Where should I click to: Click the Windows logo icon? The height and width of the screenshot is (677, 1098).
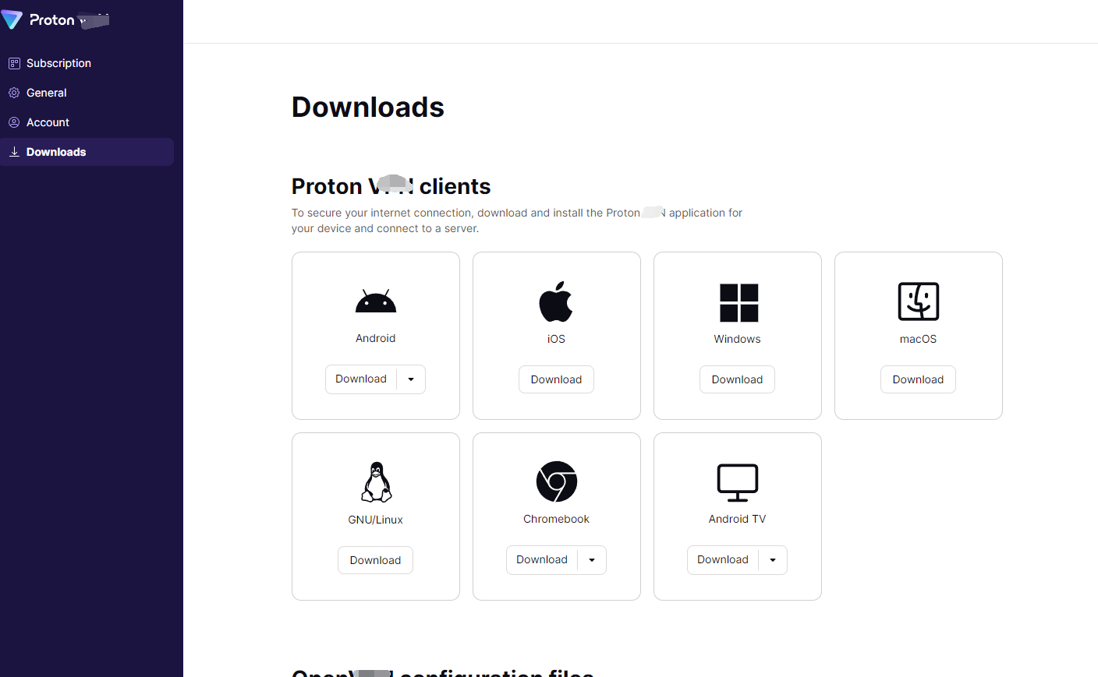(738, 303)
